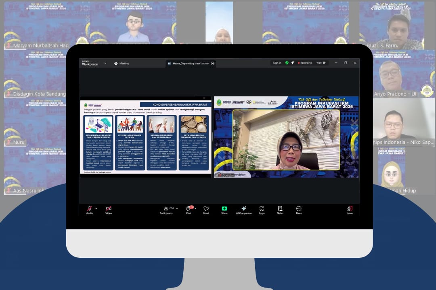
Task: Open options for Hasna's shared screen
Action: (x=213, y=64)
